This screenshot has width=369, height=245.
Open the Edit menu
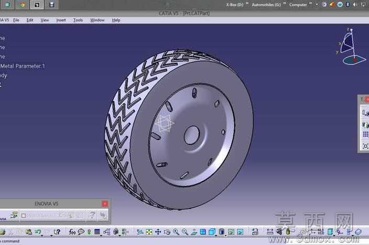click(30, 20)
